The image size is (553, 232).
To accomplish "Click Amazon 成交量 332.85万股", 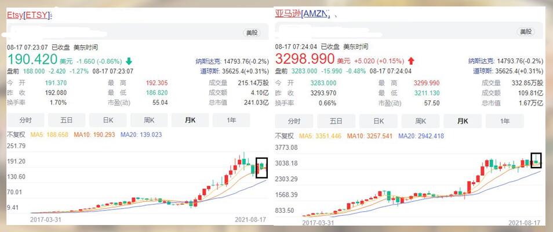I will 527,84.
